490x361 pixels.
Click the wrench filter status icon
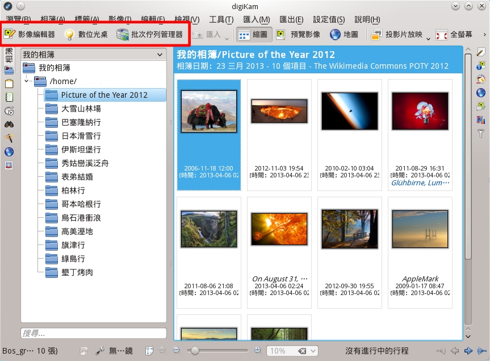pos(100,351)
